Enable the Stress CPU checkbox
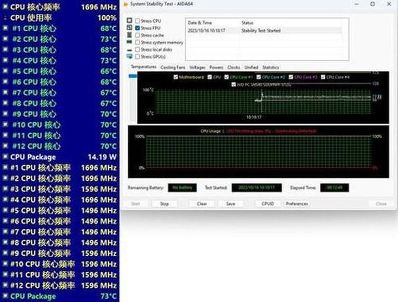398x302 pixels. (x=138, y=21)
